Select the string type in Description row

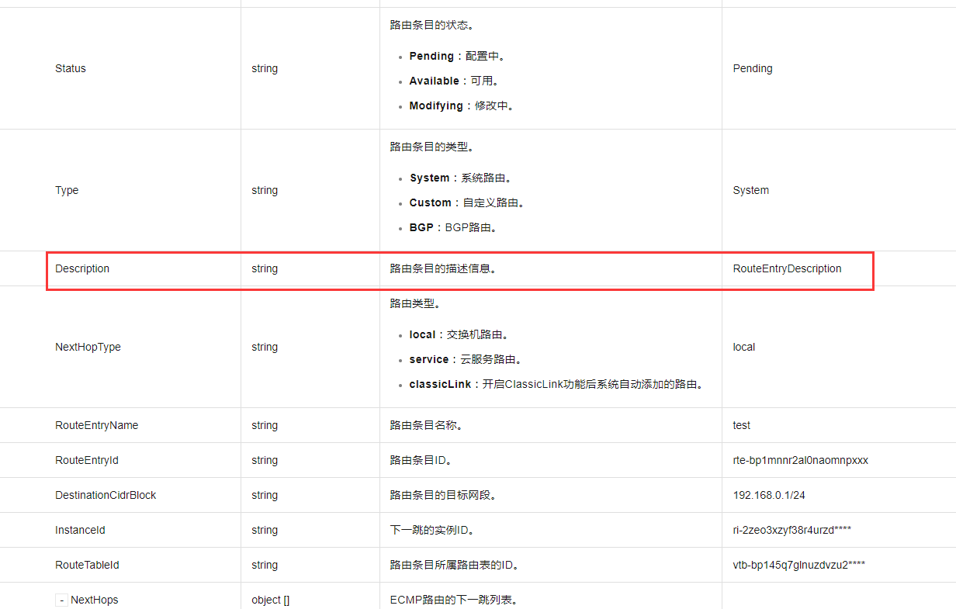coord(265,268)
